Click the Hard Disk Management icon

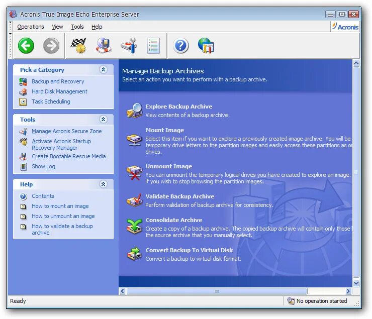coord(23,92)
